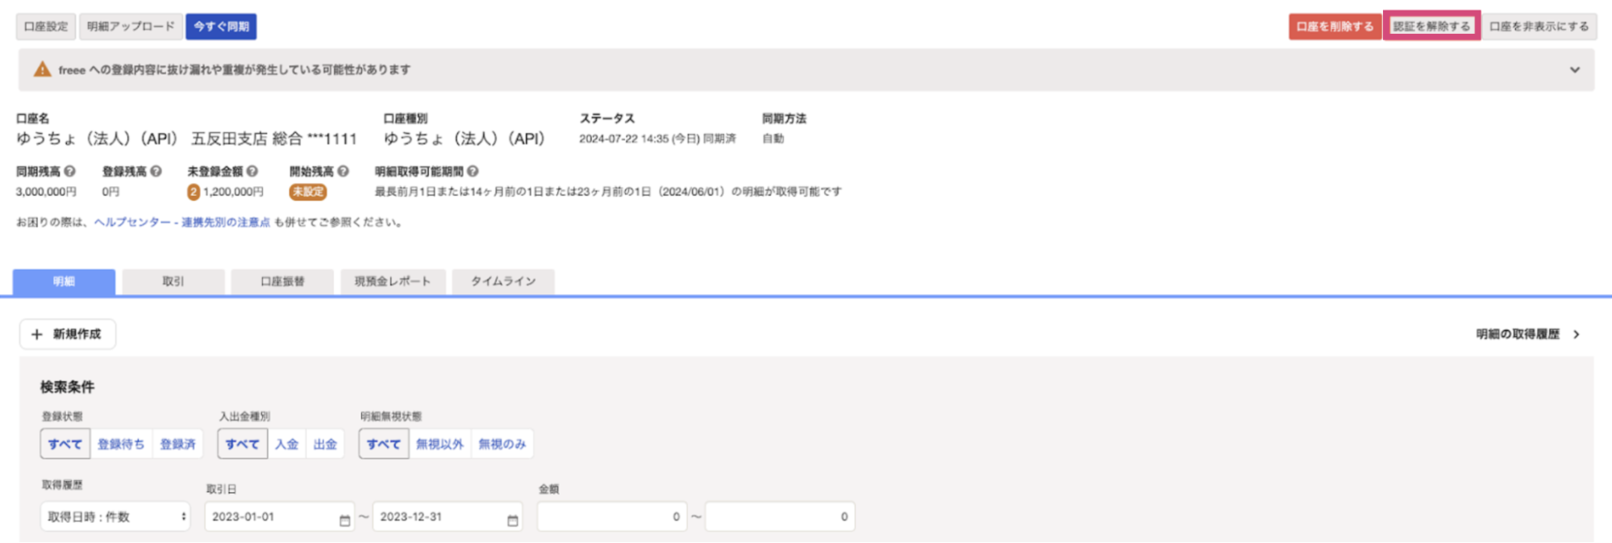Switch to the 明細 tab
The image size is (1612, 543).
[x=64, y=281]
